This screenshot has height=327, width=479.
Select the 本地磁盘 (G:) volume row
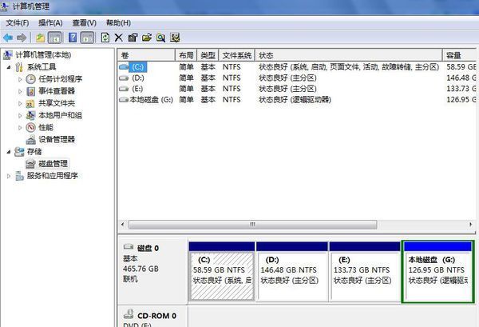click(297, 100)
